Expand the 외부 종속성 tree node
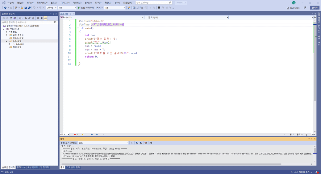The image size is (321, 174). click(6, 35)
